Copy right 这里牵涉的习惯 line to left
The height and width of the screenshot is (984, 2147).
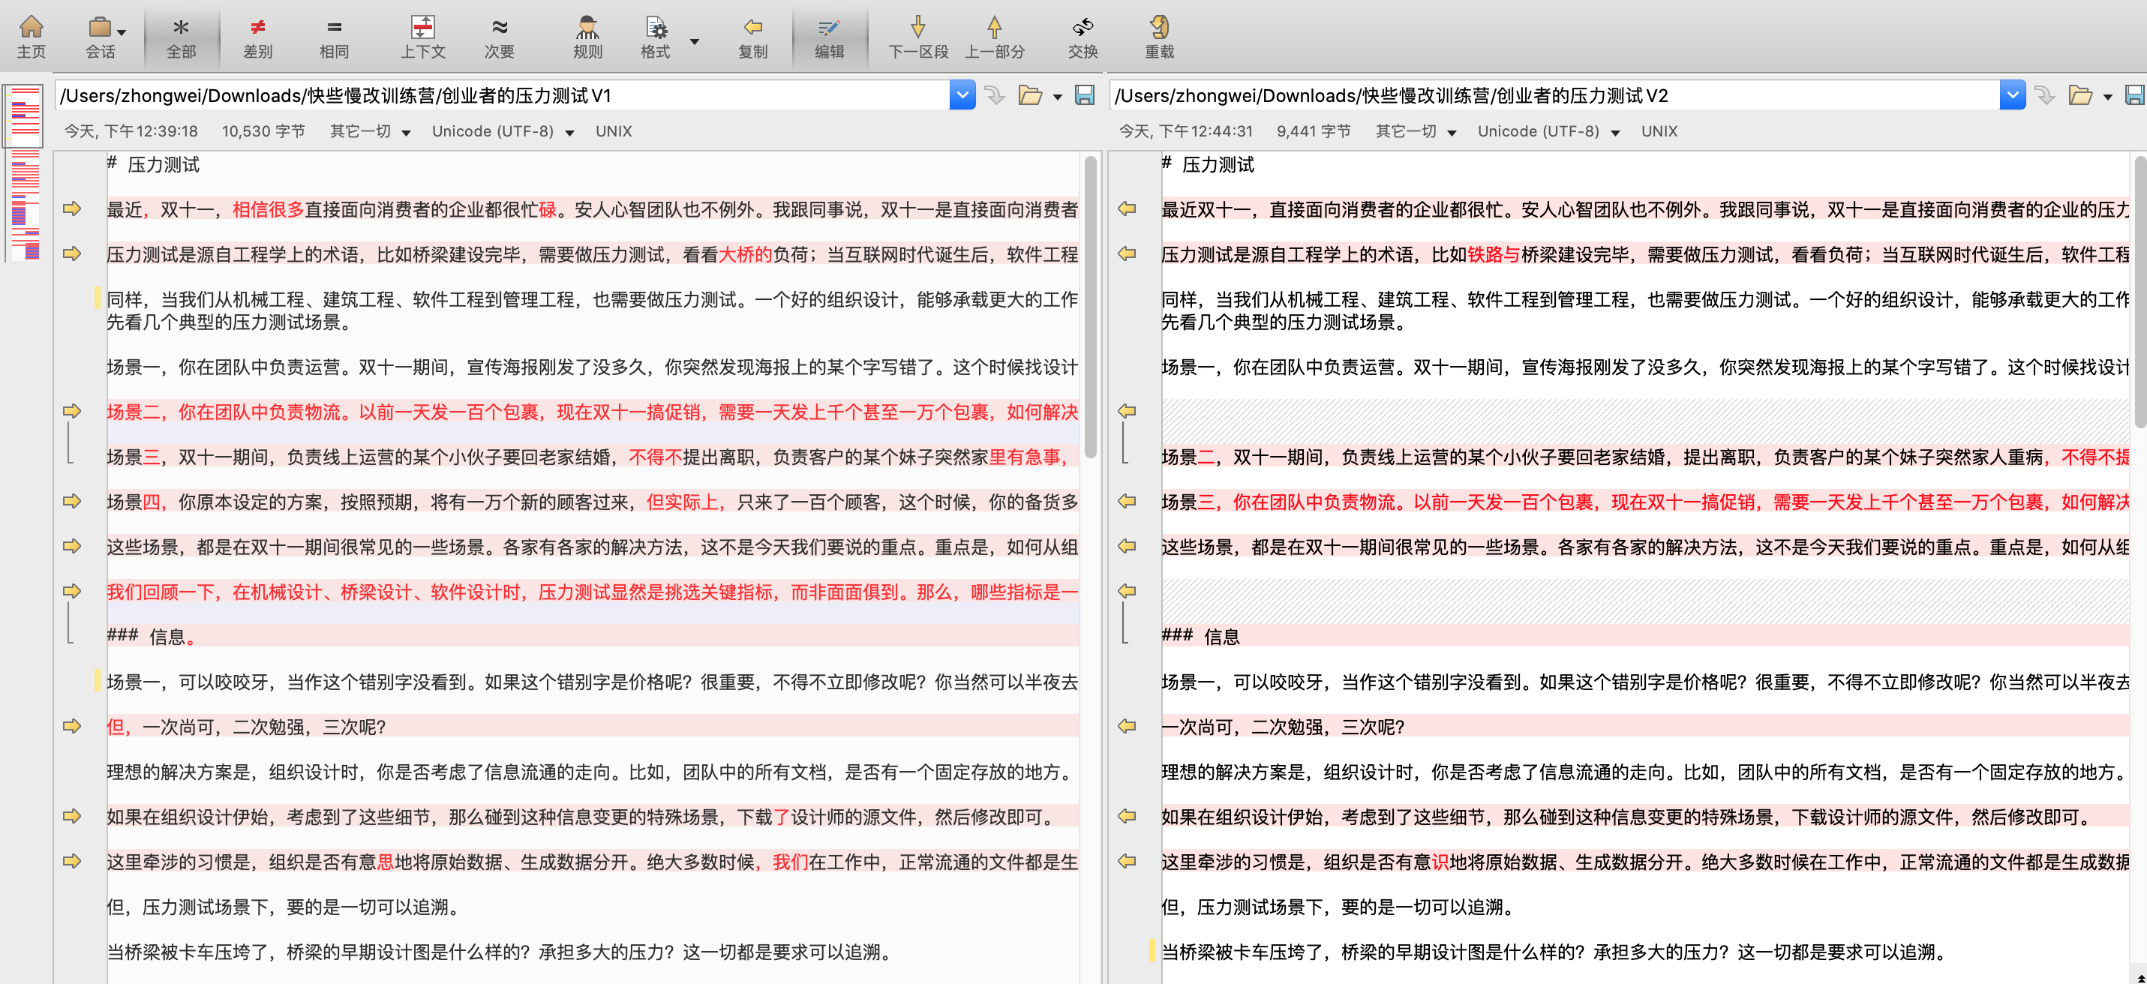(x=1127, y=862)
